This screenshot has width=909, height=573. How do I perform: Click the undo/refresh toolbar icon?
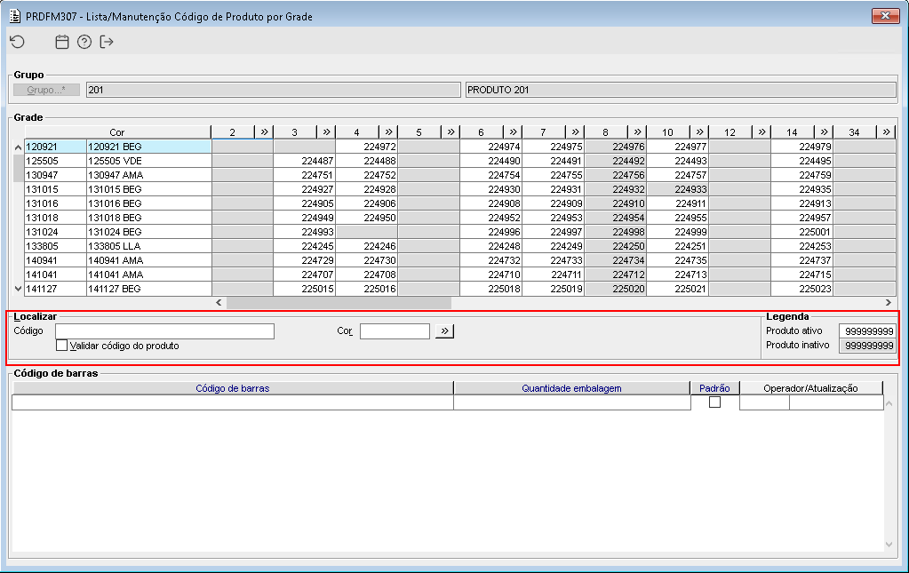coord(18,42)
